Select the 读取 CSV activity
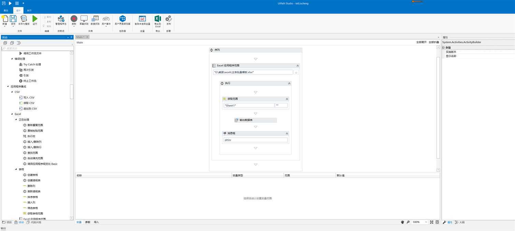Image resolution: width=515 pixels, height=231 pixels. (x=27, y=103)
